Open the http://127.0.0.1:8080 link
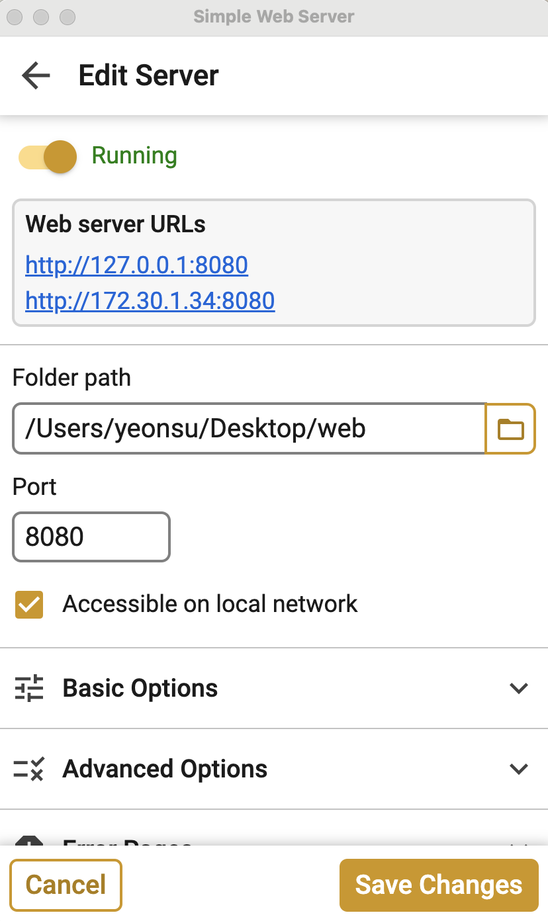 click(x=136, y=265)
